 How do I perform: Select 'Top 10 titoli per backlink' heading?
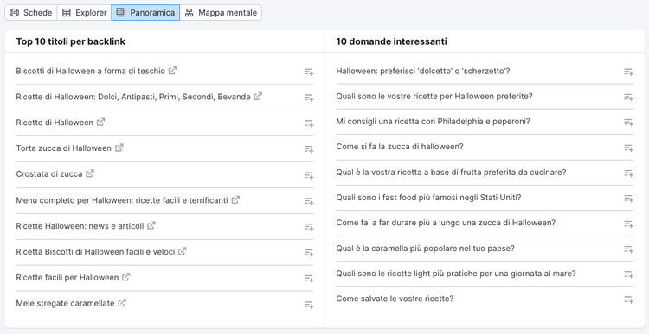click(x=71, y=41)
